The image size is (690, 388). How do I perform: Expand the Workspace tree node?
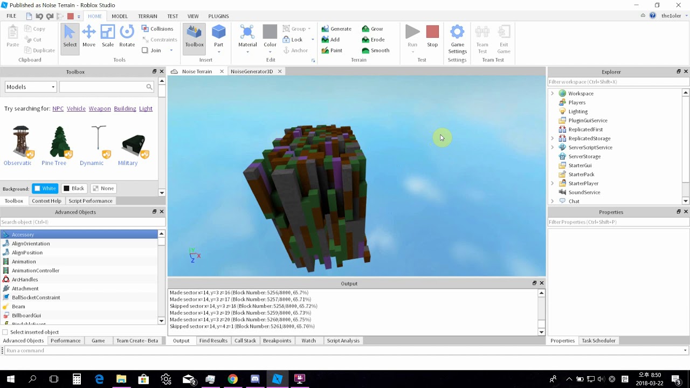coord(552,93)
